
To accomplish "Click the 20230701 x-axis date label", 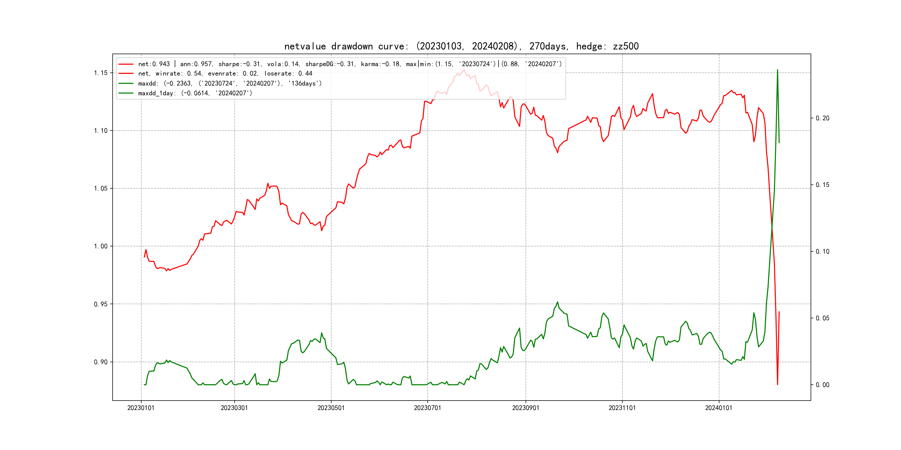I will 427,408.
